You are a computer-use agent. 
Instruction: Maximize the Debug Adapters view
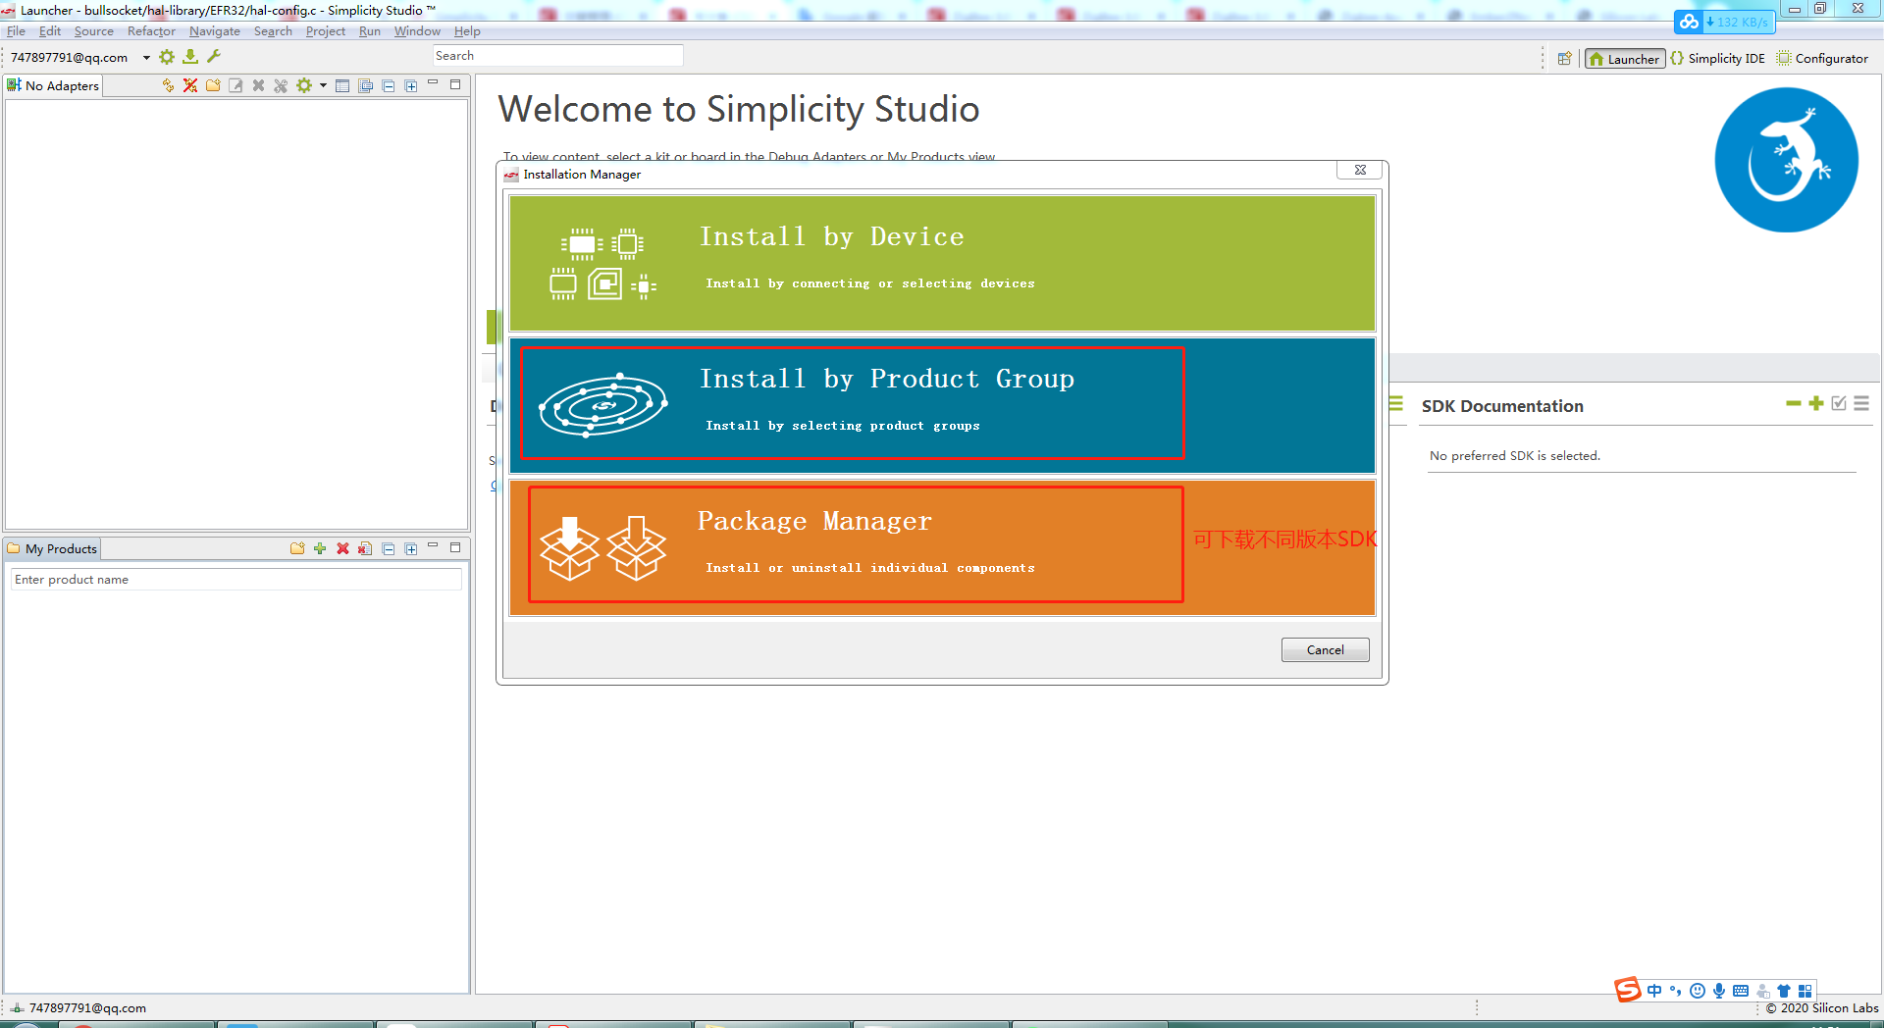tap(455, 84)
